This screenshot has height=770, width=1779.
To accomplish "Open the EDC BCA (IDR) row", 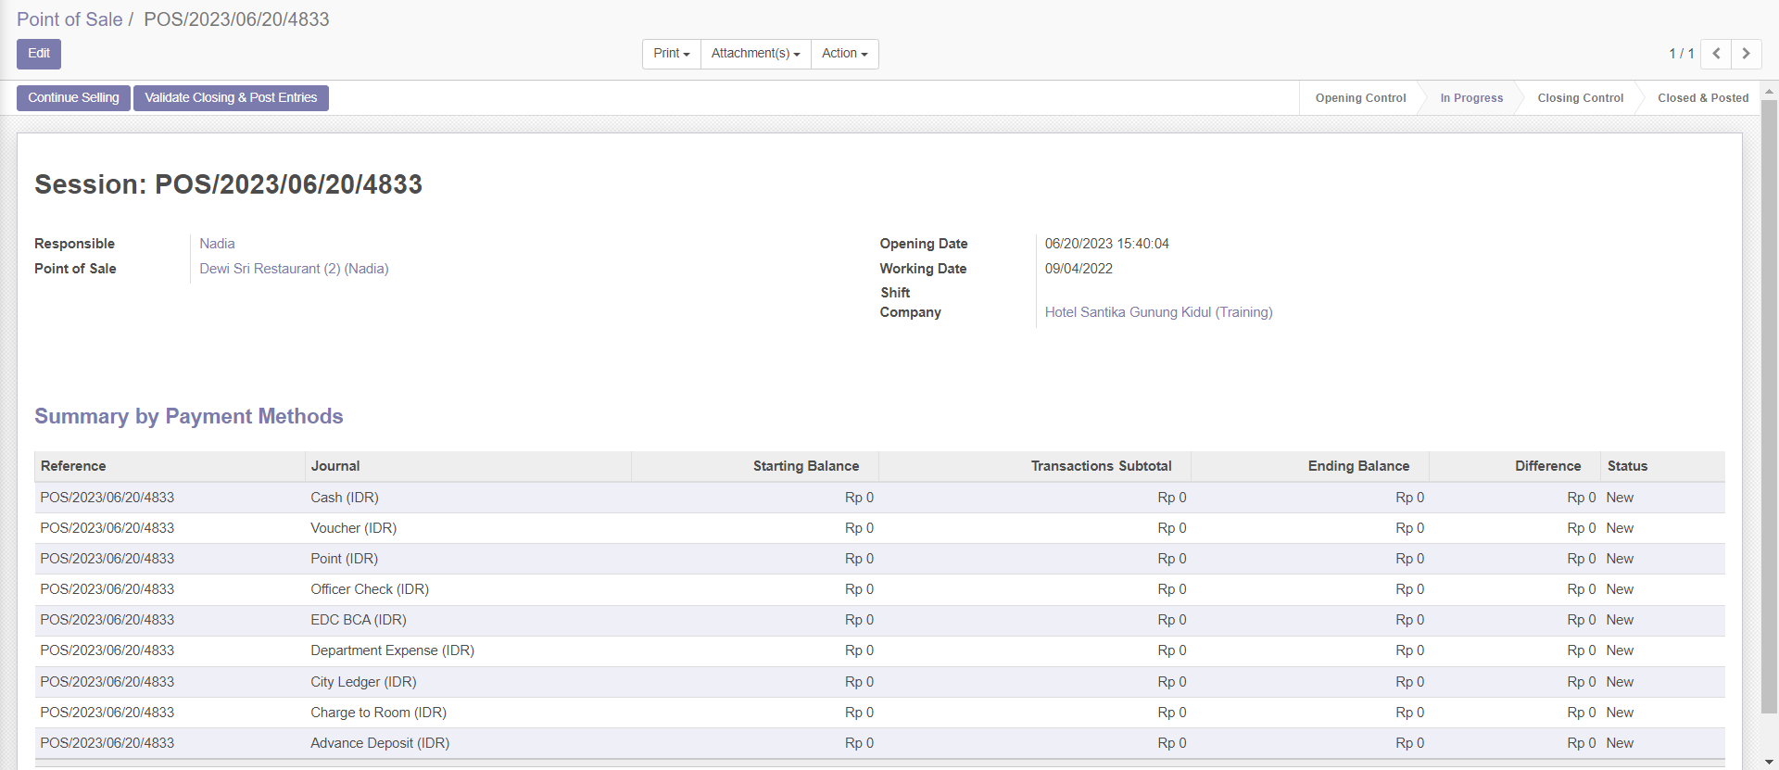I will pos(879,620).
